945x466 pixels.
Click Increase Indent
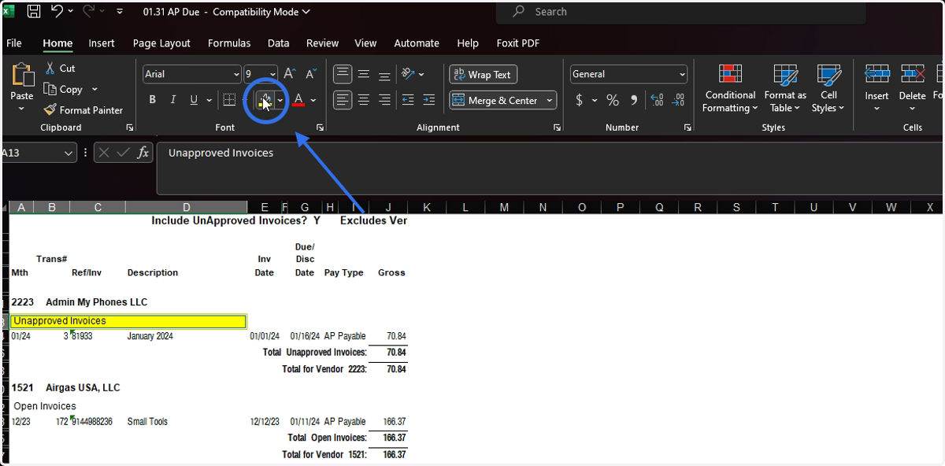click(428, 100)
